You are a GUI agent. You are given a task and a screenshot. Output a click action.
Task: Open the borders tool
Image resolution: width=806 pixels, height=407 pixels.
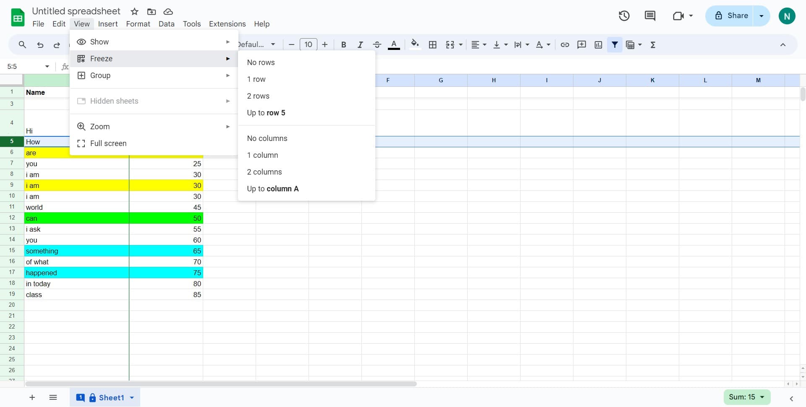tap(432, 45)
